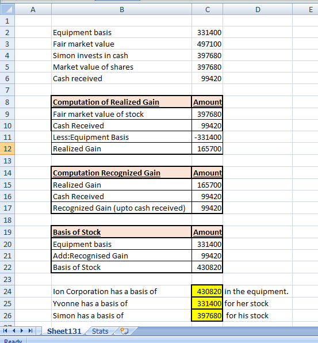Click the -331400 value cell
Screen dimensions: 318x343
coord(207,137)
